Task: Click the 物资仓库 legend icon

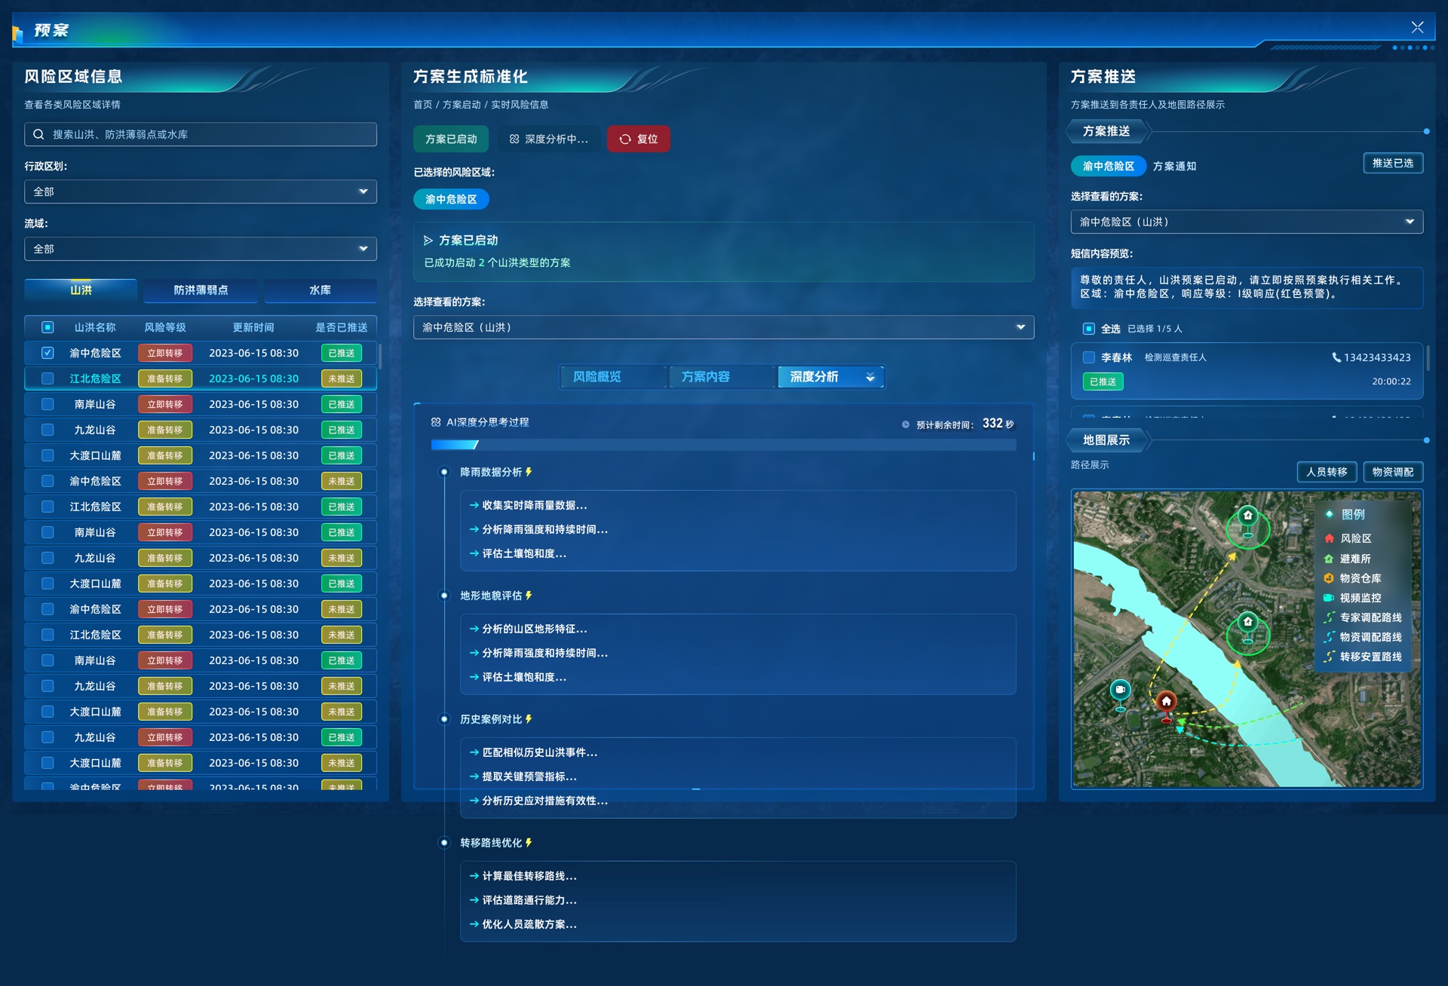Action: click(1329, 578)
